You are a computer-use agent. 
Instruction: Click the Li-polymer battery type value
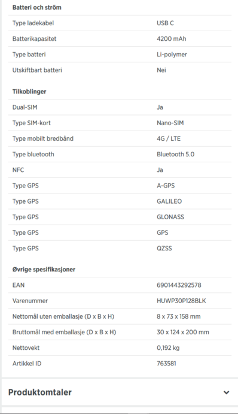[x=172, y=55]
